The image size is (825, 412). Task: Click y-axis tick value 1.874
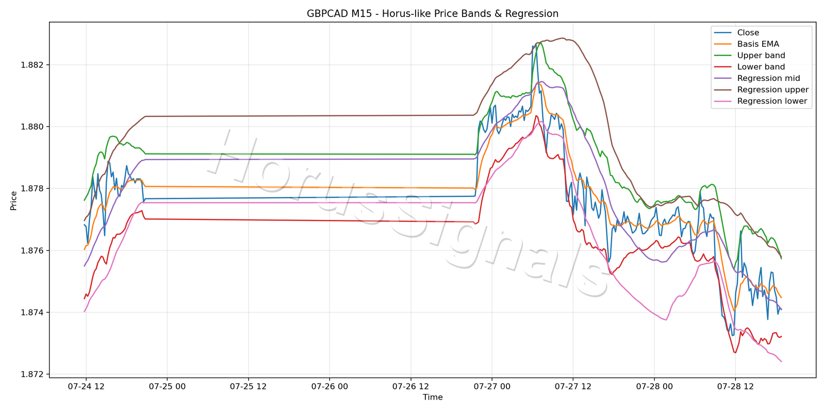[x=32, y=313]
